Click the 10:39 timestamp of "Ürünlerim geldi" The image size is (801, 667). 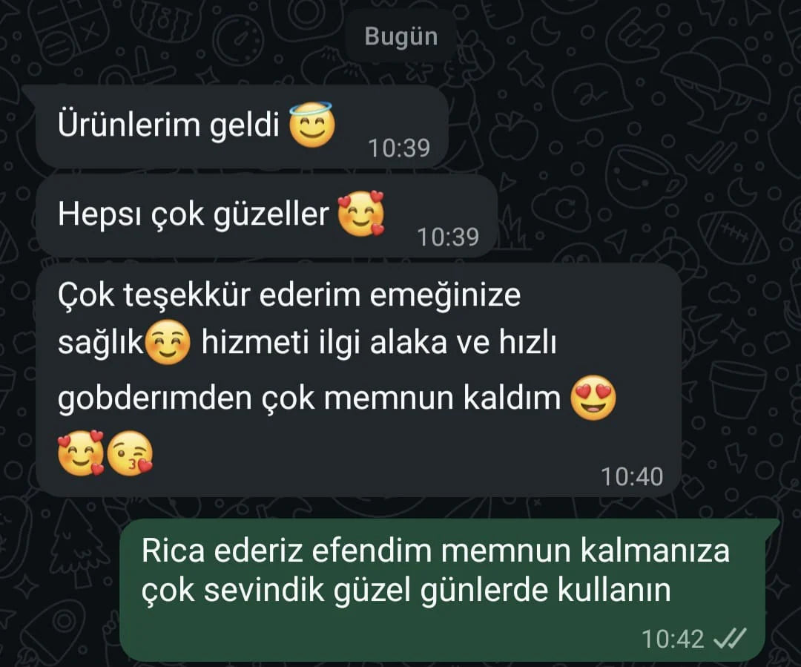coord(399,148)
